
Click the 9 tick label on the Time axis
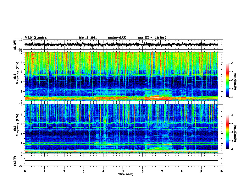coord(201,171)
